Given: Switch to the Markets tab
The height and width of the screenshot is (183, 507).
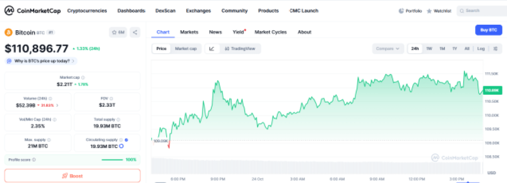Looking at the screenshot, I should pyautogui.click(x=189, y=32).
